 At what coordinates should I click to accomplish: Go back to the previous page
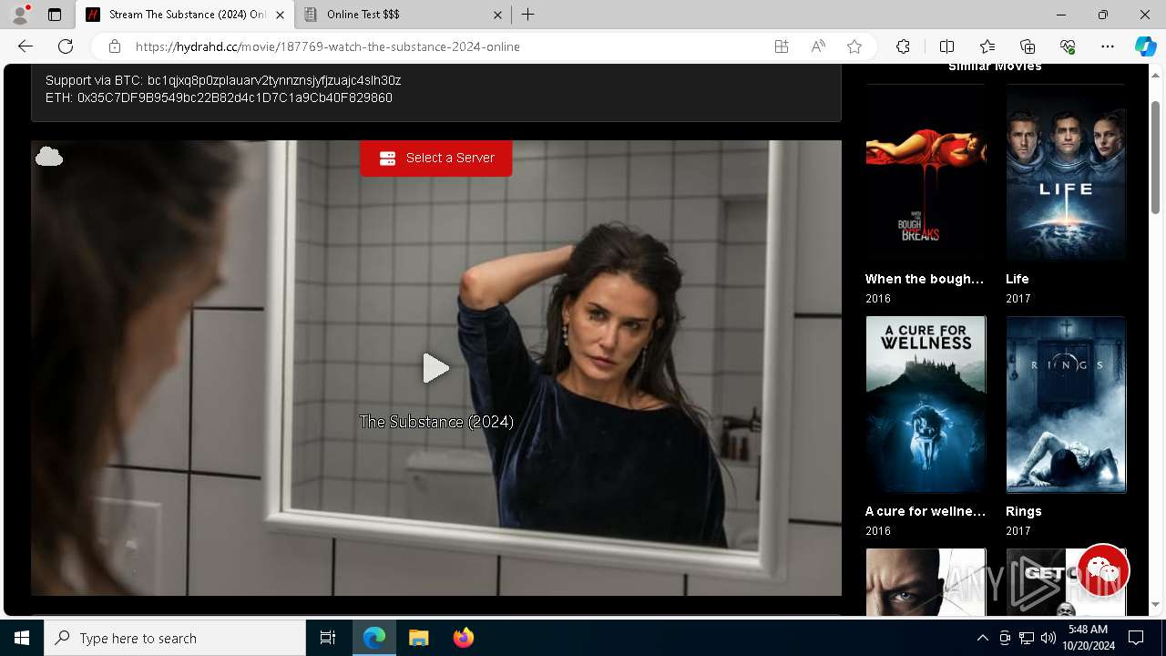click(26, 46)
